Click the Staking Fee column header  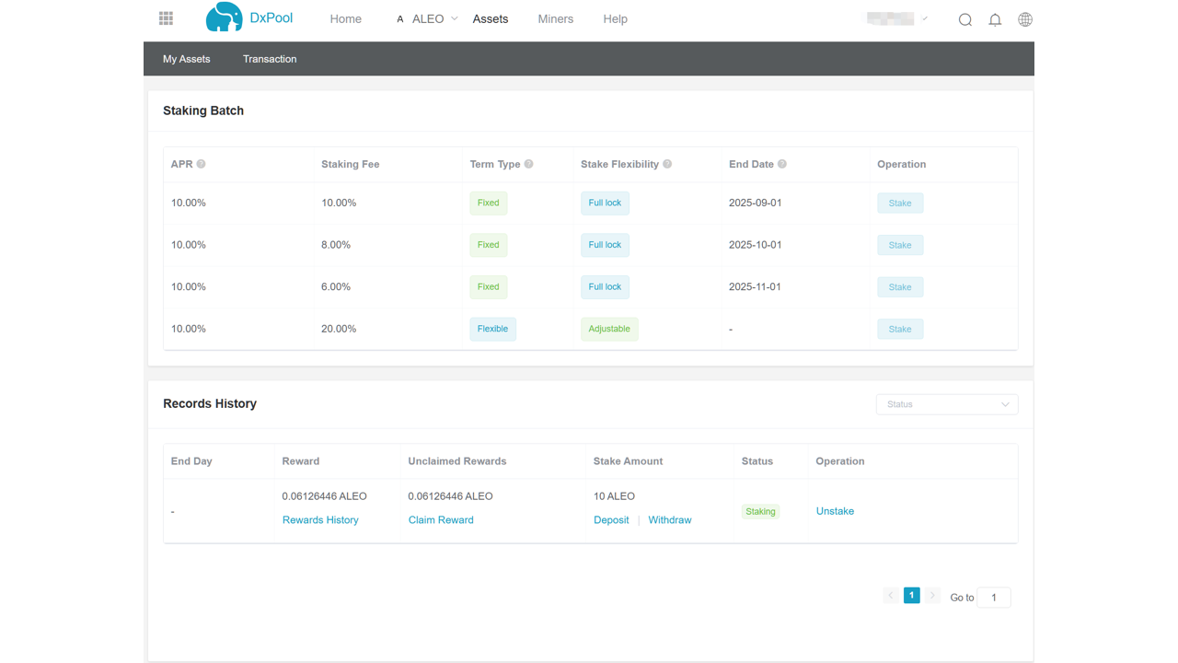351,164
